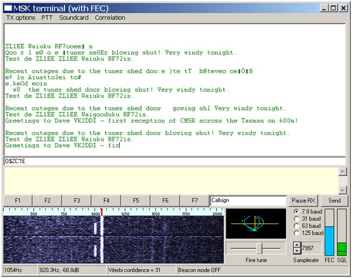This screenshot has width=352, height=278.
Task: Click the Fine tune slider handle
Action: click(x=259, y=248)
